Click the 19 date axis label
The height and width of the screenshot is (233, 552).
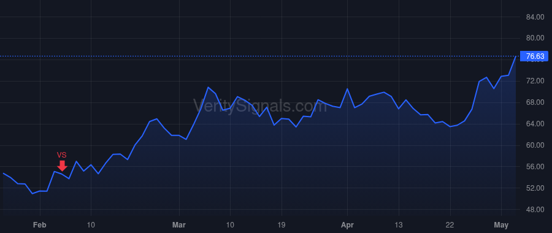282,225
